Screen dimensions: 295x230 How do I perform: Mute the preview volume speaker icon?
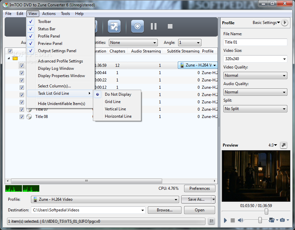pos(240,220)
